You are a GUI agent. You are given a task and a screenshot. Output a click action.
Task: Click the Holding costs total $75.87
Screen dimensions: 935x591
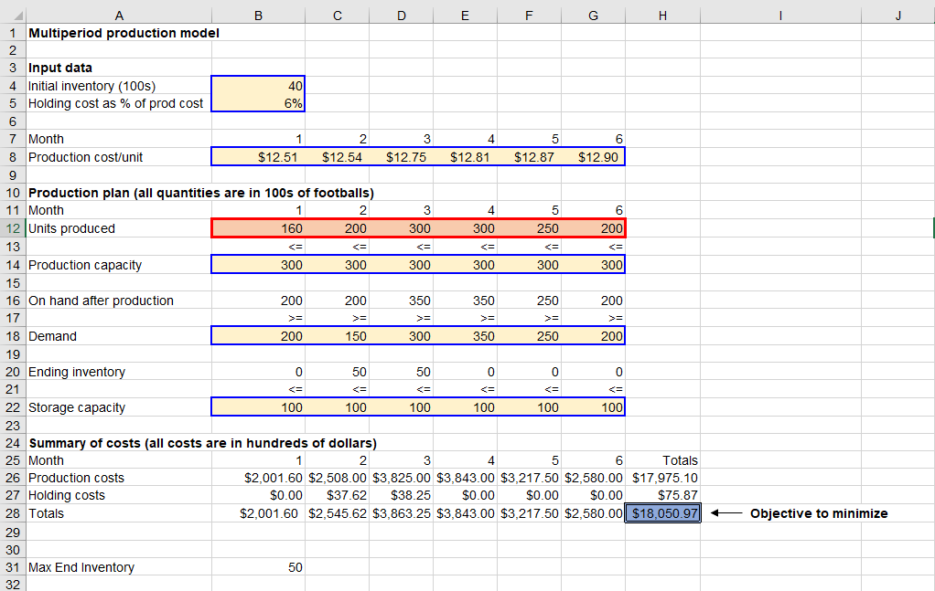[x=661, y=495]
